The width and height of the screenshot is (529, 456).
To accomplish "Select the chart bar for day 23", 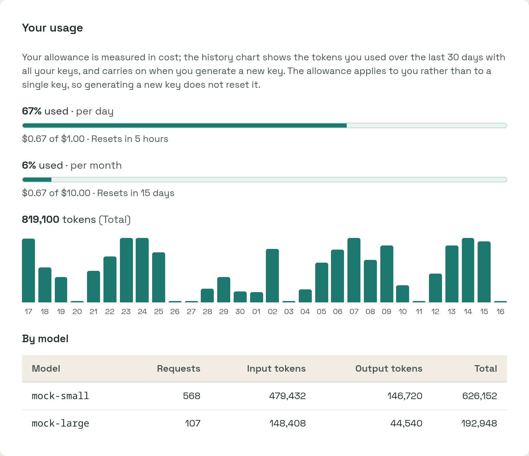I will (x=126, y=270).
